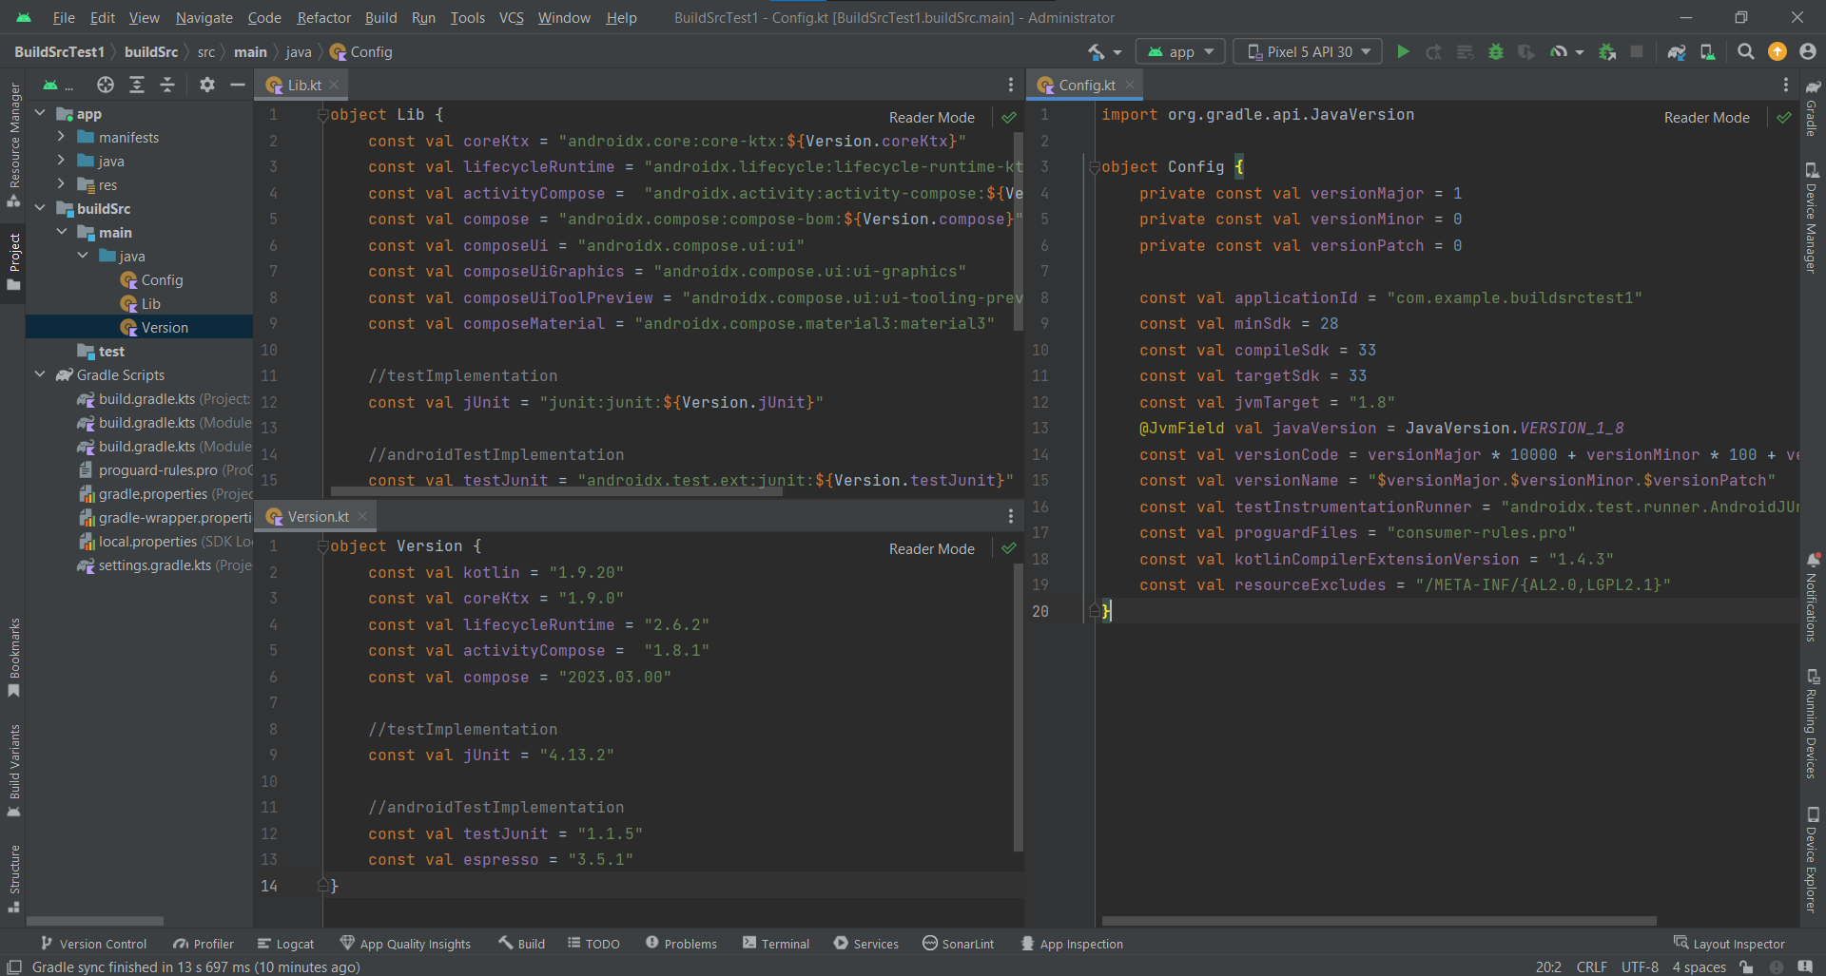This screenshot has width=1826, height=976.
Task: Click Select Opened File crosshair icon
Action: pos(106,85)
